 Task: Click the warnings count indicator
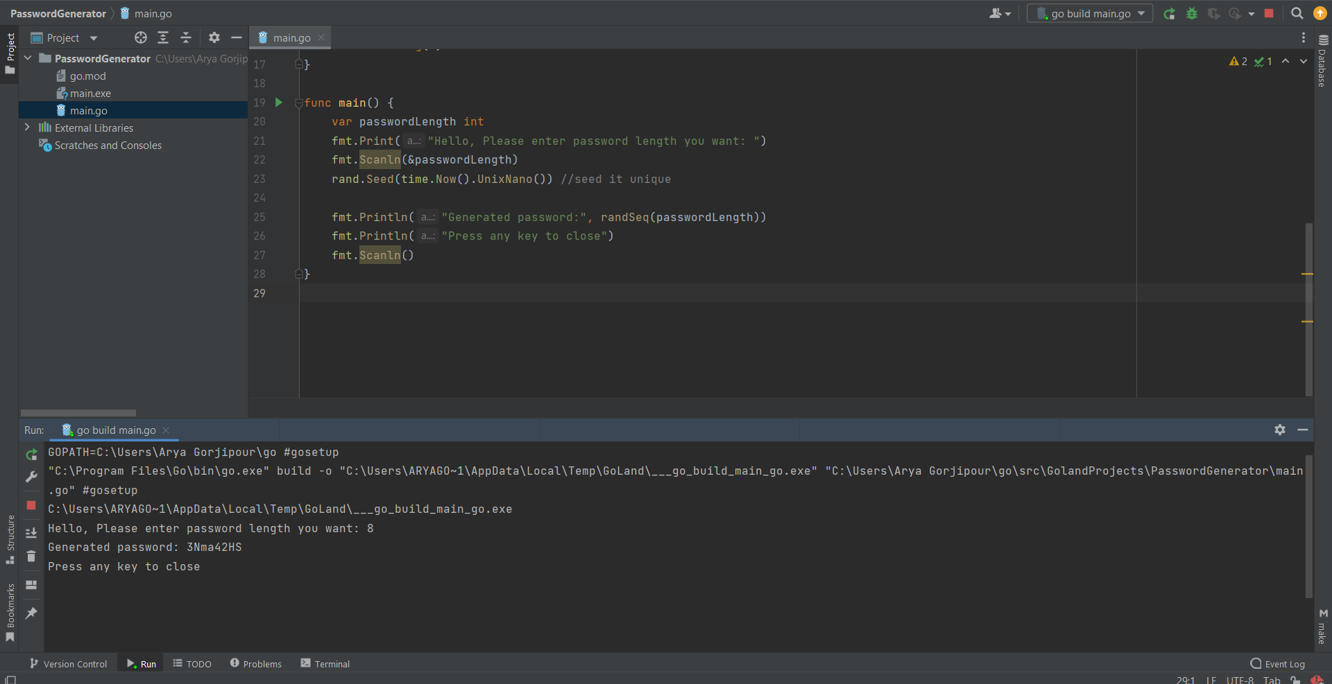tap(1238, 61)
